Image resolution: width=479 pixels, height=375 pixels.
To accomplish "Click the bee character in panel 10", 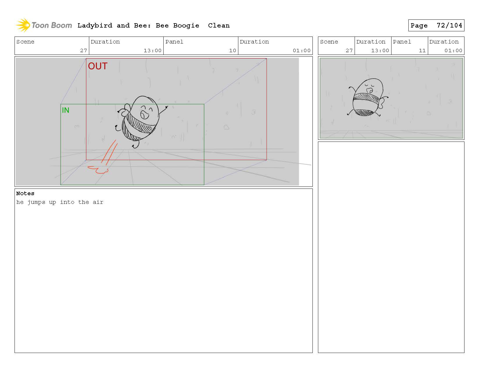I will (x=141, y=122).
